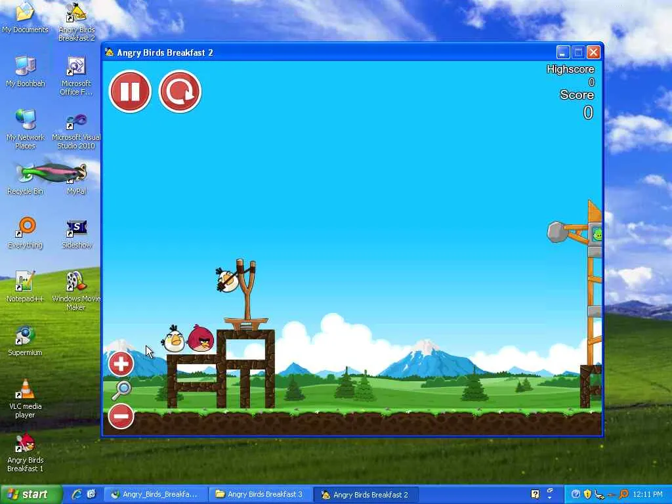Click the Highscore label in the game

(x=570, y=69)
